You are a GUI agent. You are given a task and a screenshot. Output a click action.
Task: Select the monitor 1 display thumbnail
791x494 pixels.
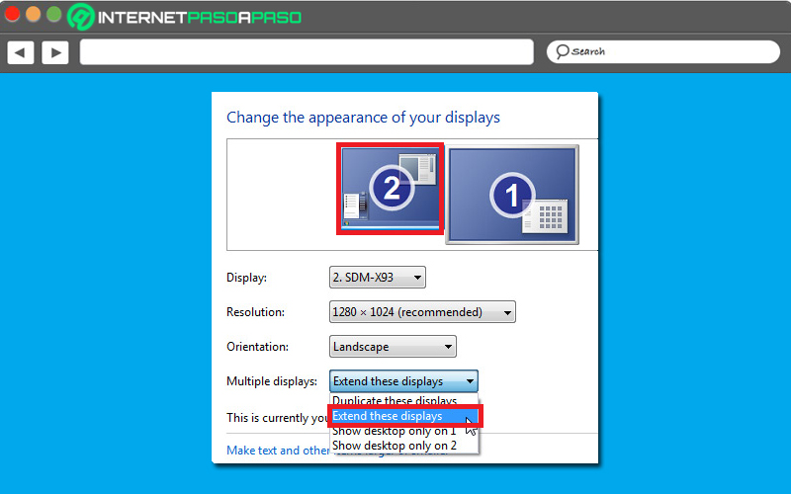click(512, 194)
